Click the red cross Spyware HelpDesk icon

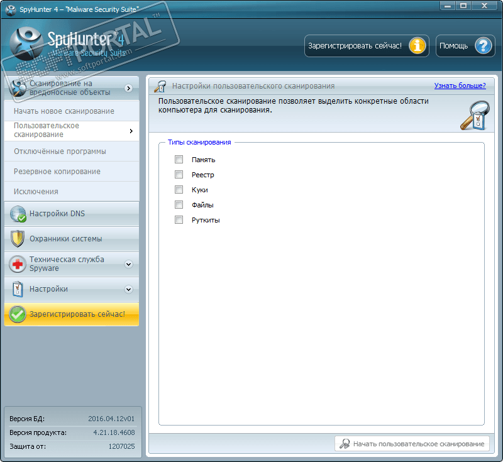point(18,264)
